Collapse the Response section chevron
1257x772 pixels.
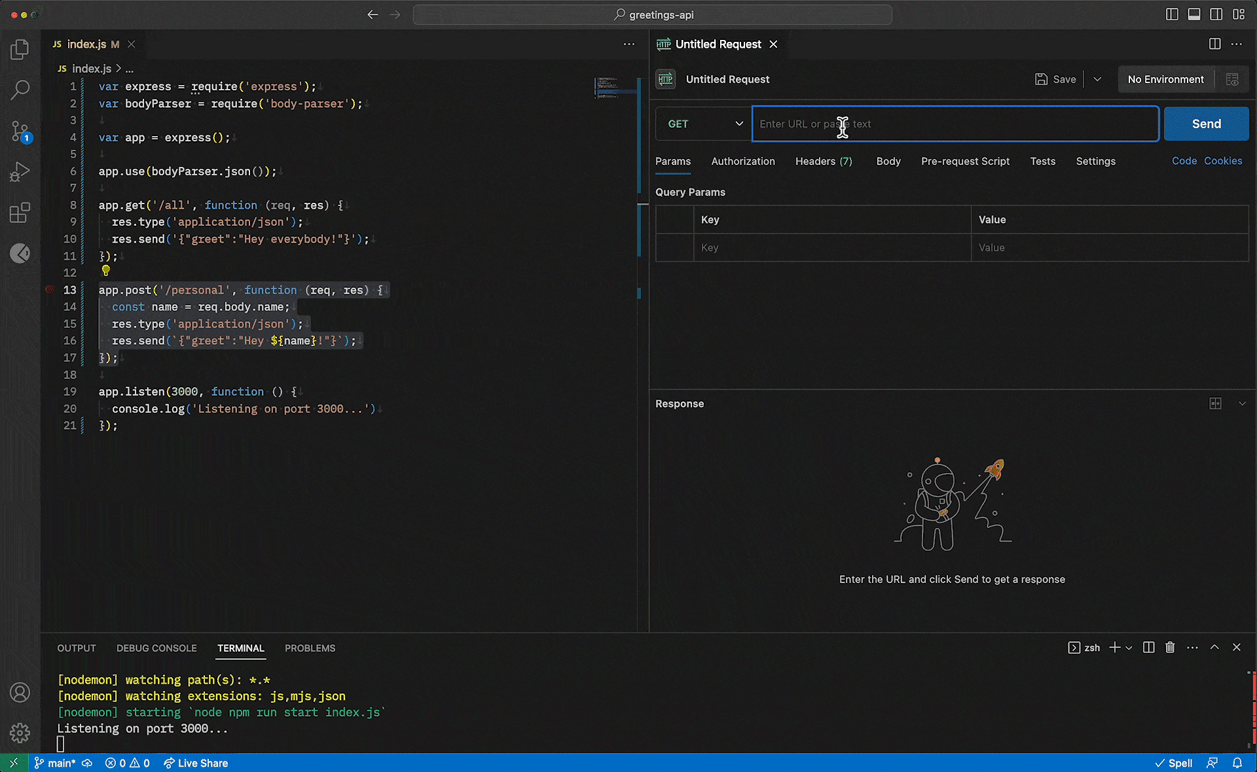[x=1242, y=404]
